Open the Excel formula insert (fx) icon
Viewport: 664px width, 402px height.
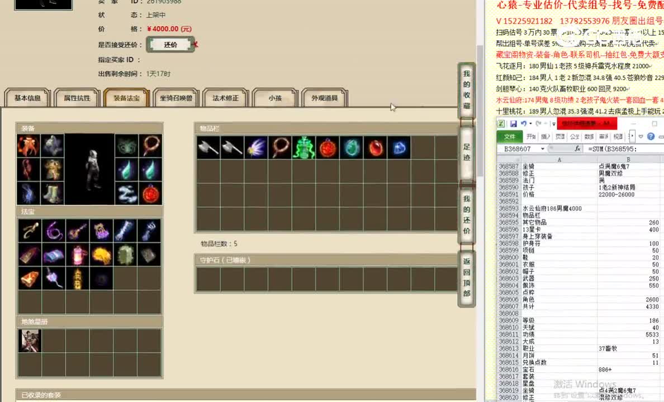577,148
